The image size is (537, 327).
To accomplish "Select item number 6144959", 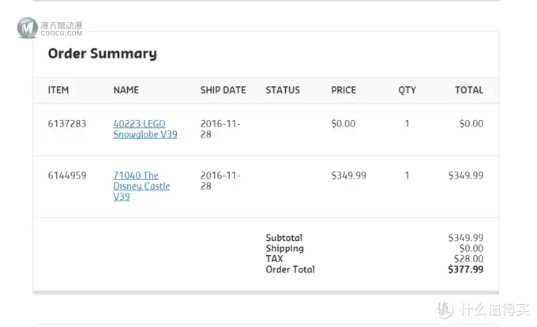I will [67, 175].
